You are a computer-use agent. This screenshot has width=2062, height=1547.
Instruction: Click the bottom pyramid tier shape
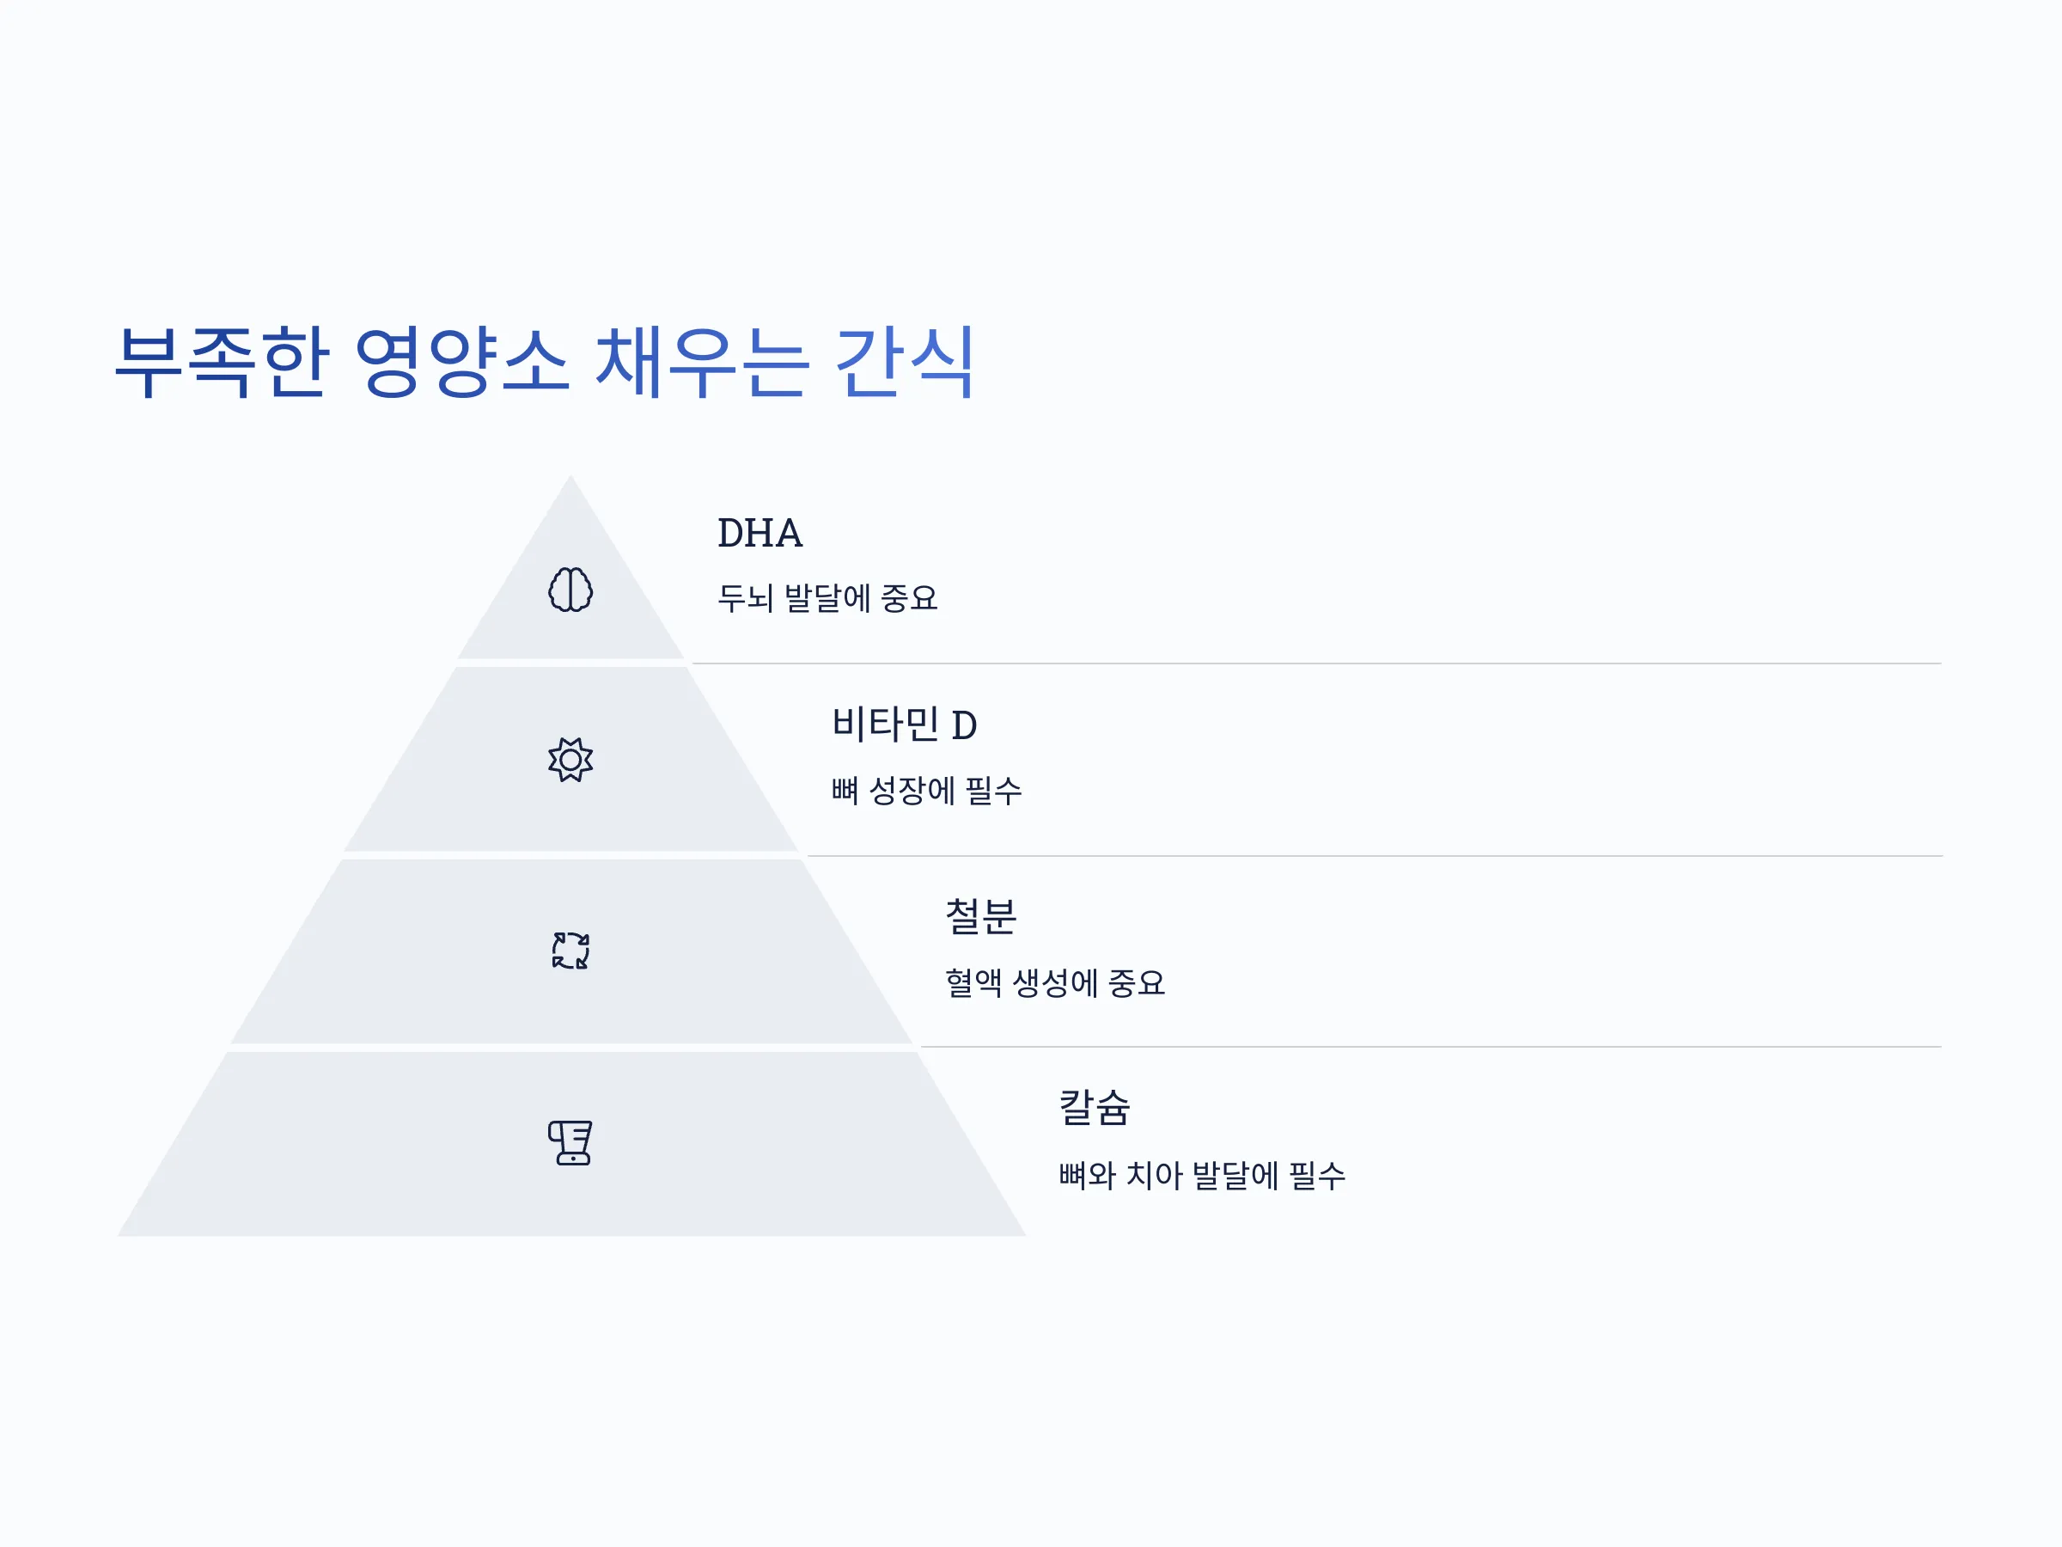(x=570, y=1144)
